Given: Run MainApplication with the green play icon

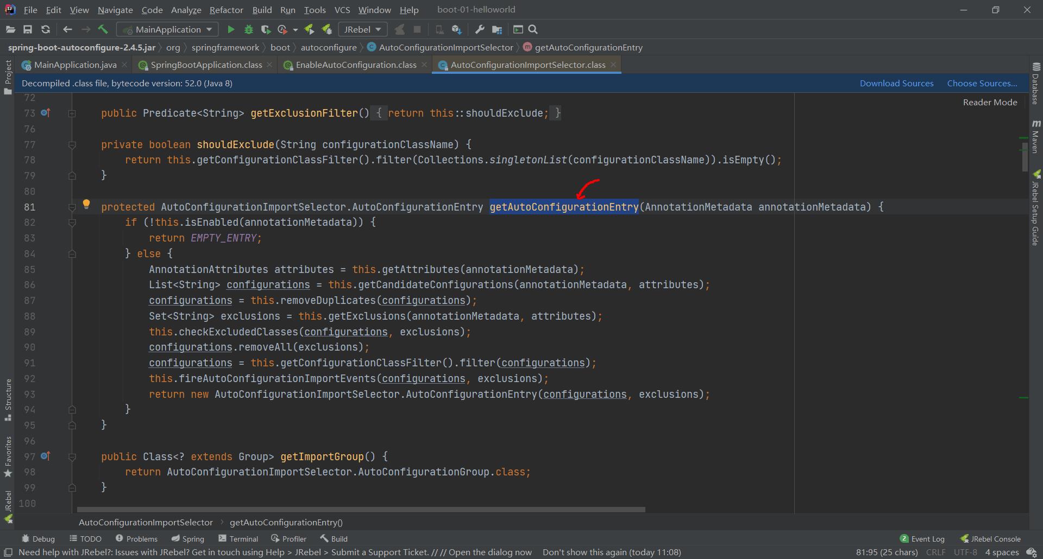Looking at the screenshot, I should pyautogui.click(x=231, y=29).
